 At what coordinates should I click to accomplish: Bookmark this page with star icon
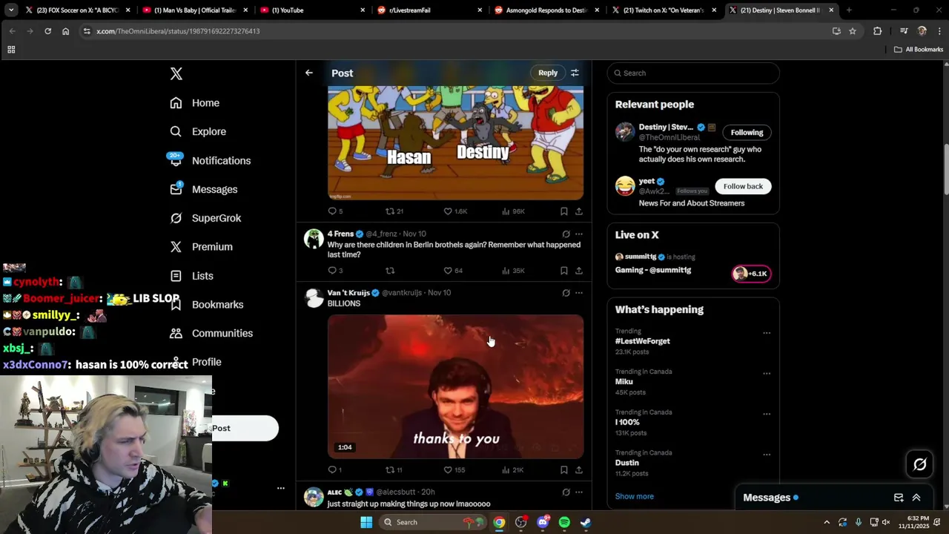(853, 31)
